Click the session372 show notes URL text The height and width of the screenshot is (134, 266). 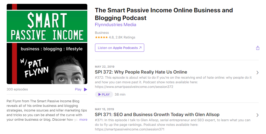[134, 87]
